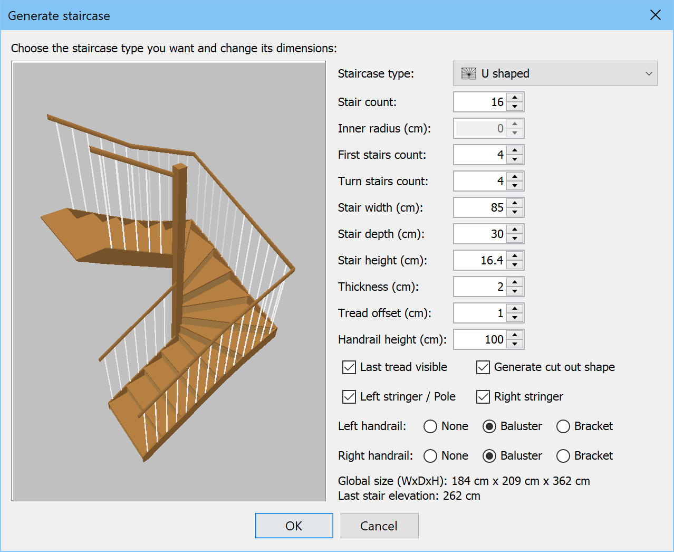Image resolution: width=674 pixels, height=552 pixels.
Task: Increase Stair count with up arrow
Action: (515, 97)
